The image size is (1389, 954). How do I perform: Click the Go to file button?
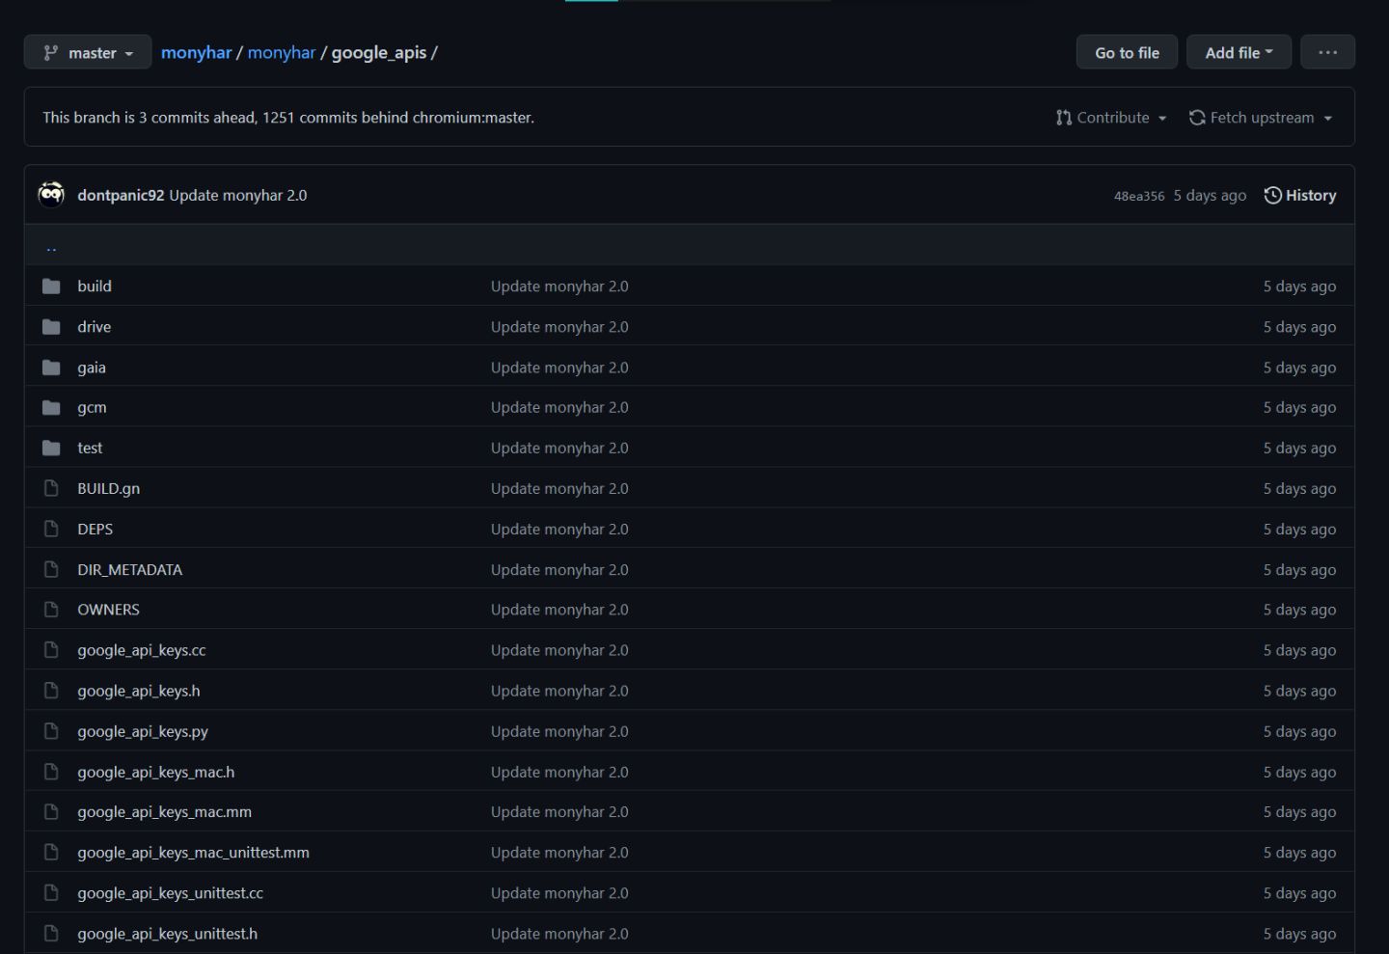tap(1127, 52)
